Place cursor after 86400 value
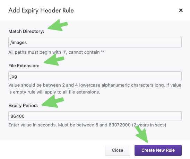This screenshot has width=190, height=159. [x=25, y=116]
